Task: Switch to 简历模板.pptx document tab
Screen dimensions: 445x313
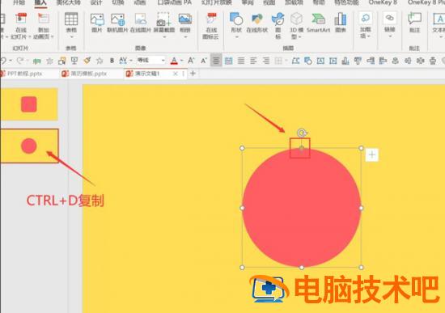Action: pyautogui.click(x=88, y=74)
